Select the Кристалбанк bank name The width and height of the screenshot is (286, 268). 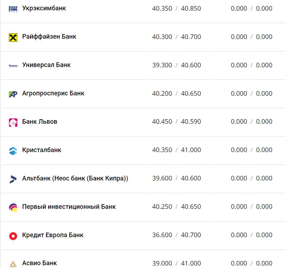[41, 150]
